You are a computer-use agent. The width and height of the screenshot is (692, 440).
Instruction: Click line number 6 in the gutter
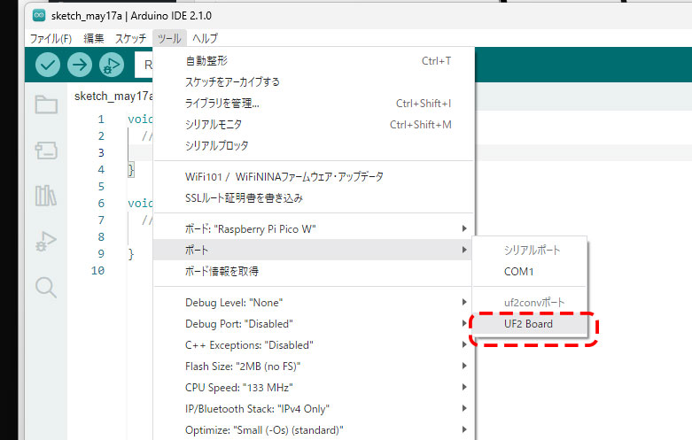101,204
